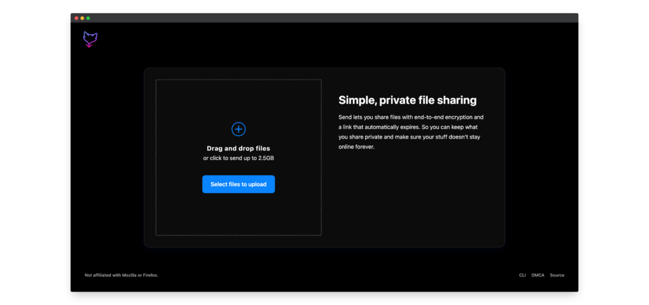Click 'Not affiliated with Mozilla or Firefox.' text

coord(121,275)
